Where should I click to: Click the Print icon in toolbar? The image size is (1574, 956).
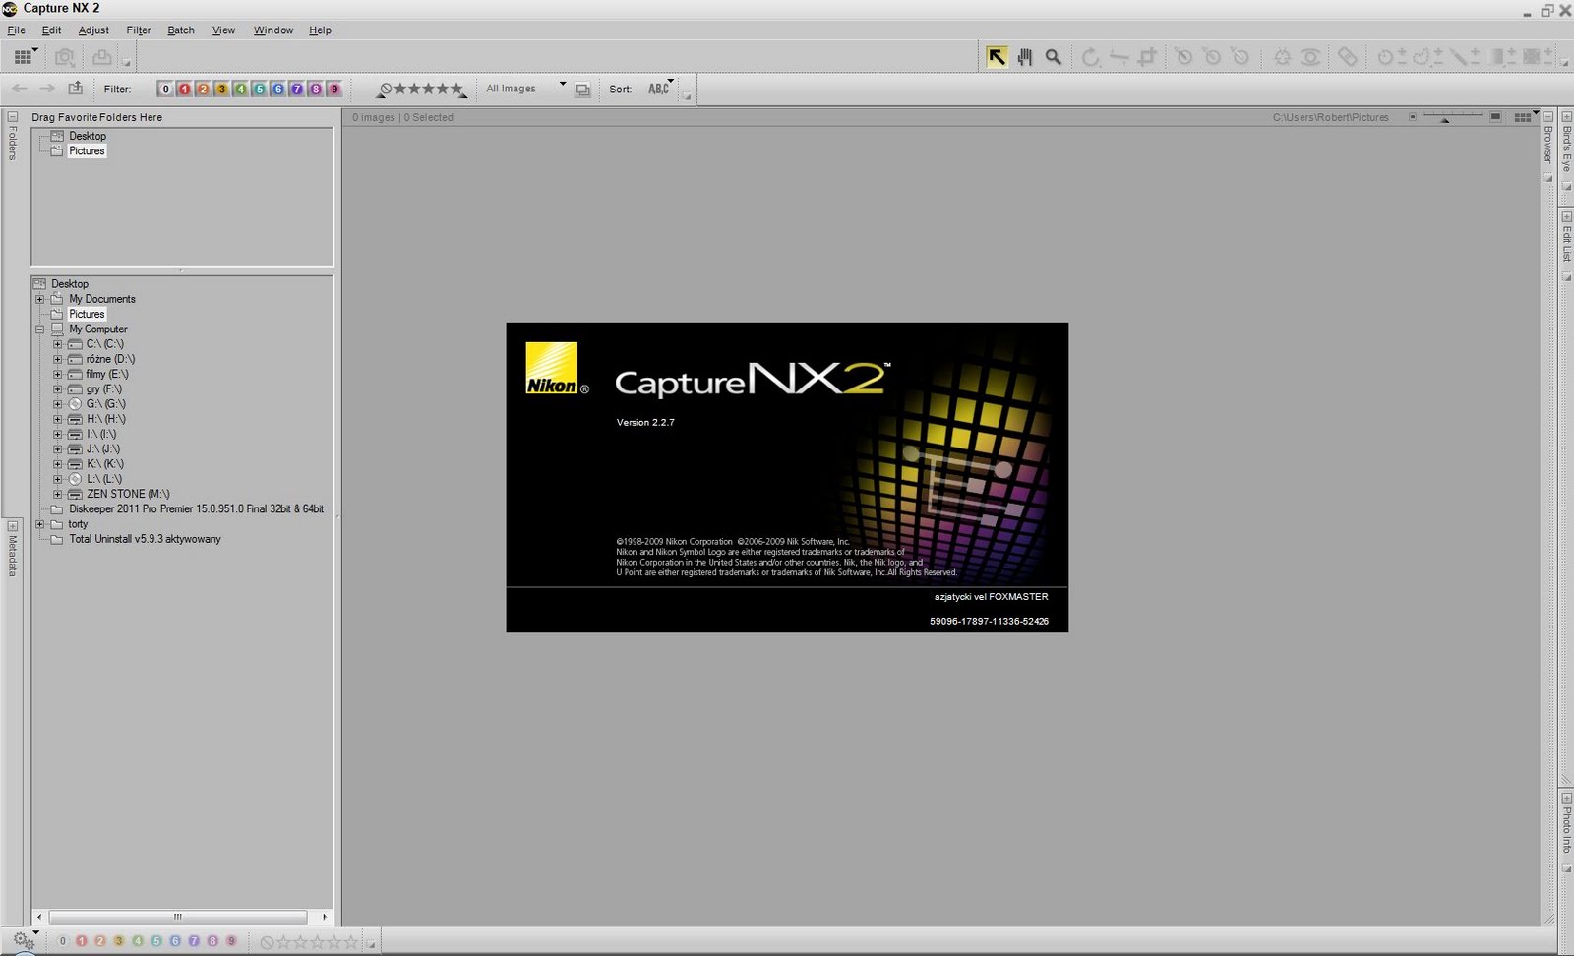tap(102, 57)
